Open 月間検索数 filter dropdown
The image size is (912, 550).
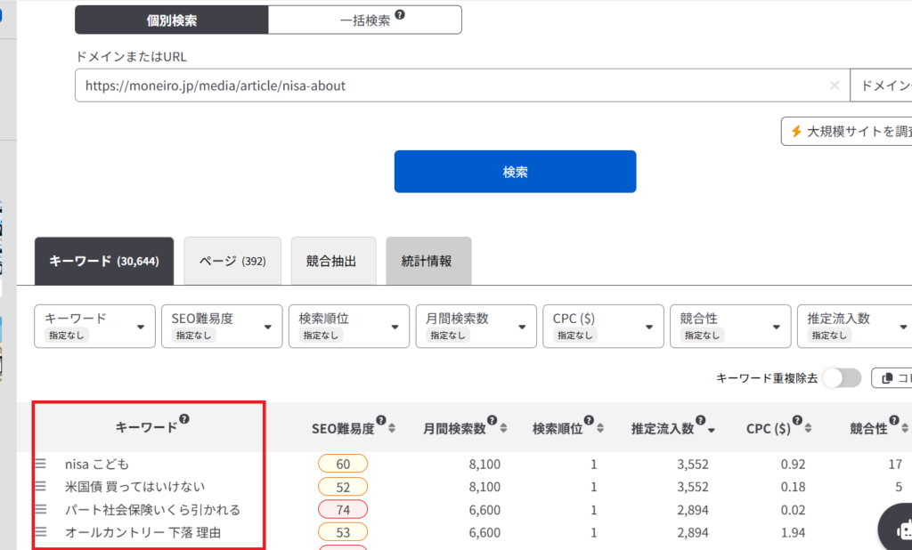476,326
